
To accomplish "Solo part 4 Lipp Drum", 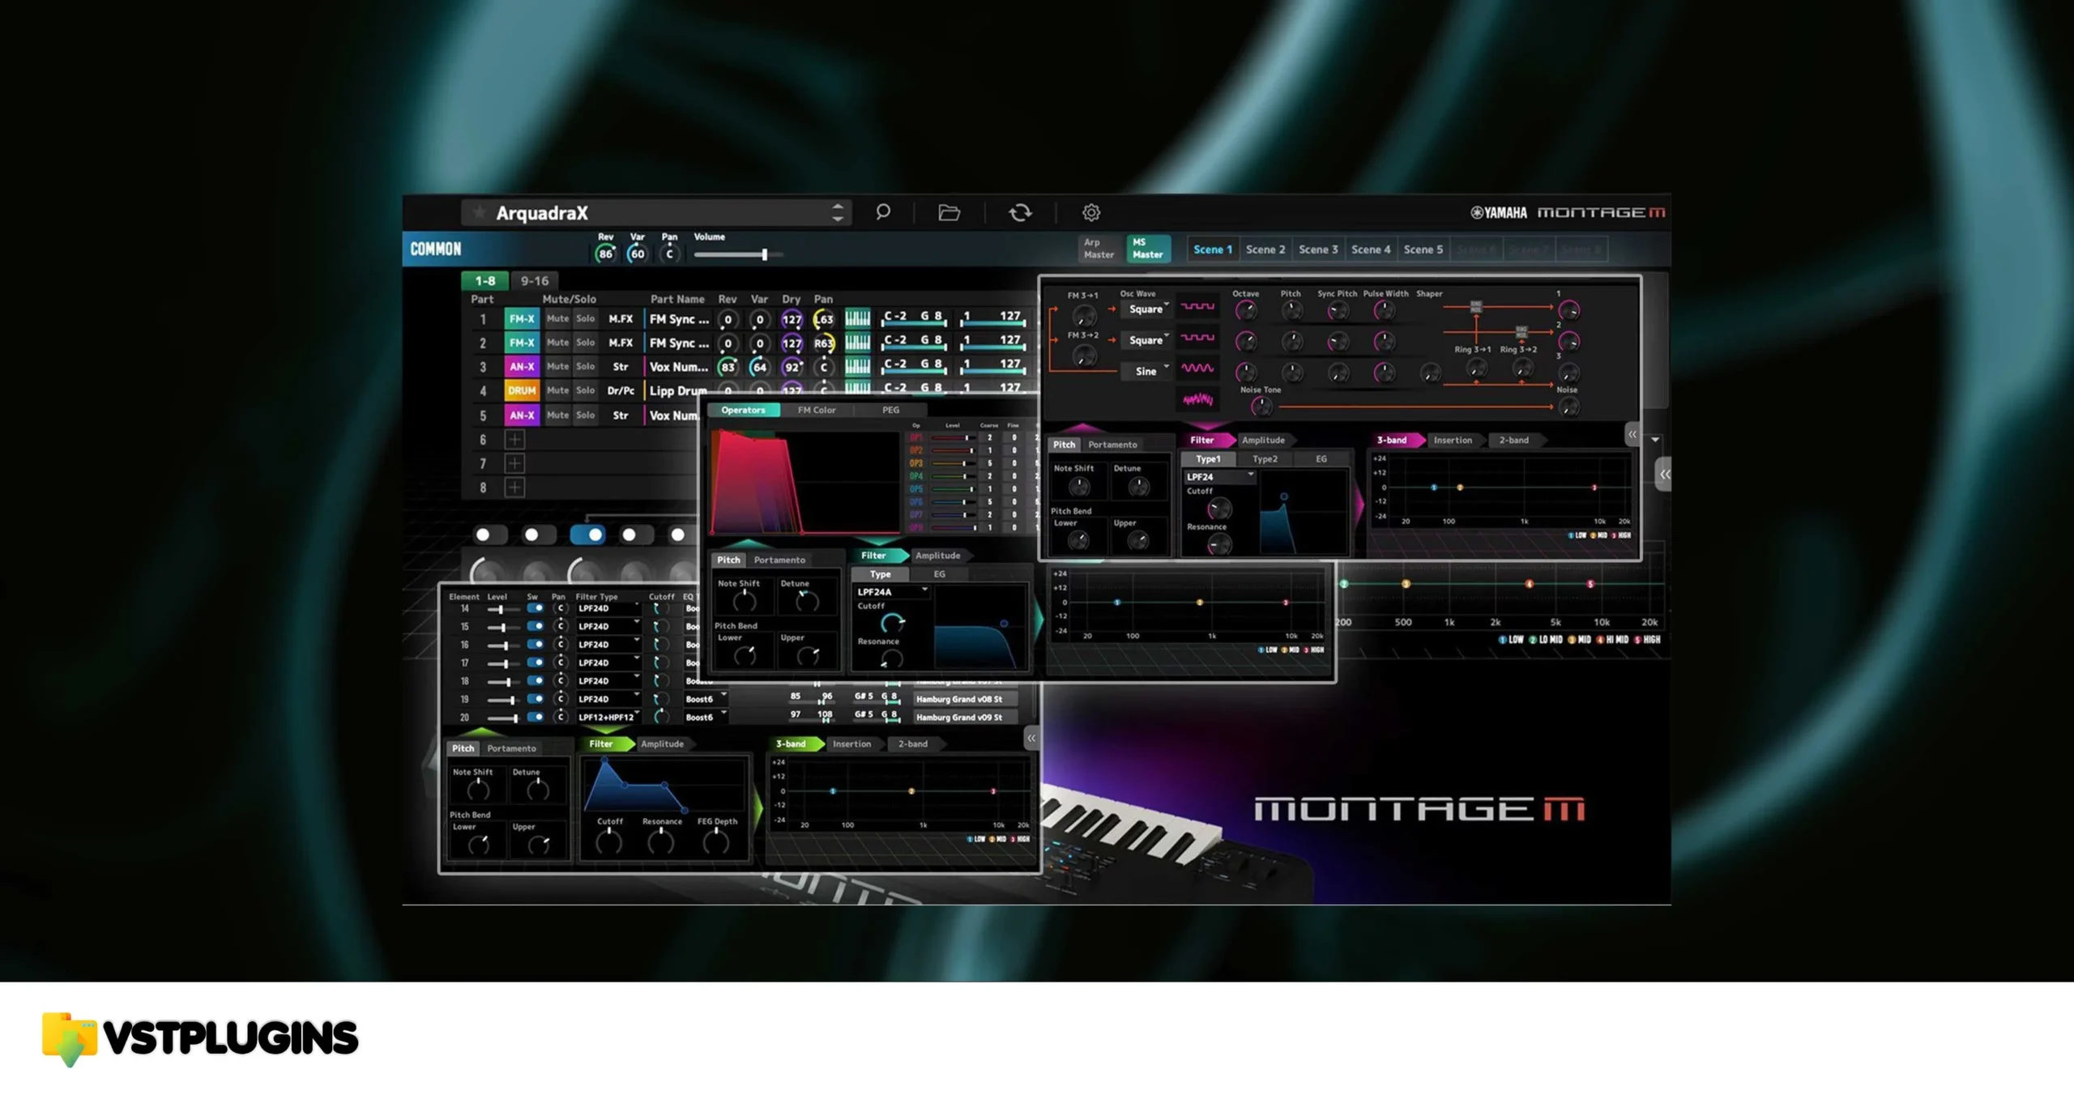I will (x=585, y=390).
